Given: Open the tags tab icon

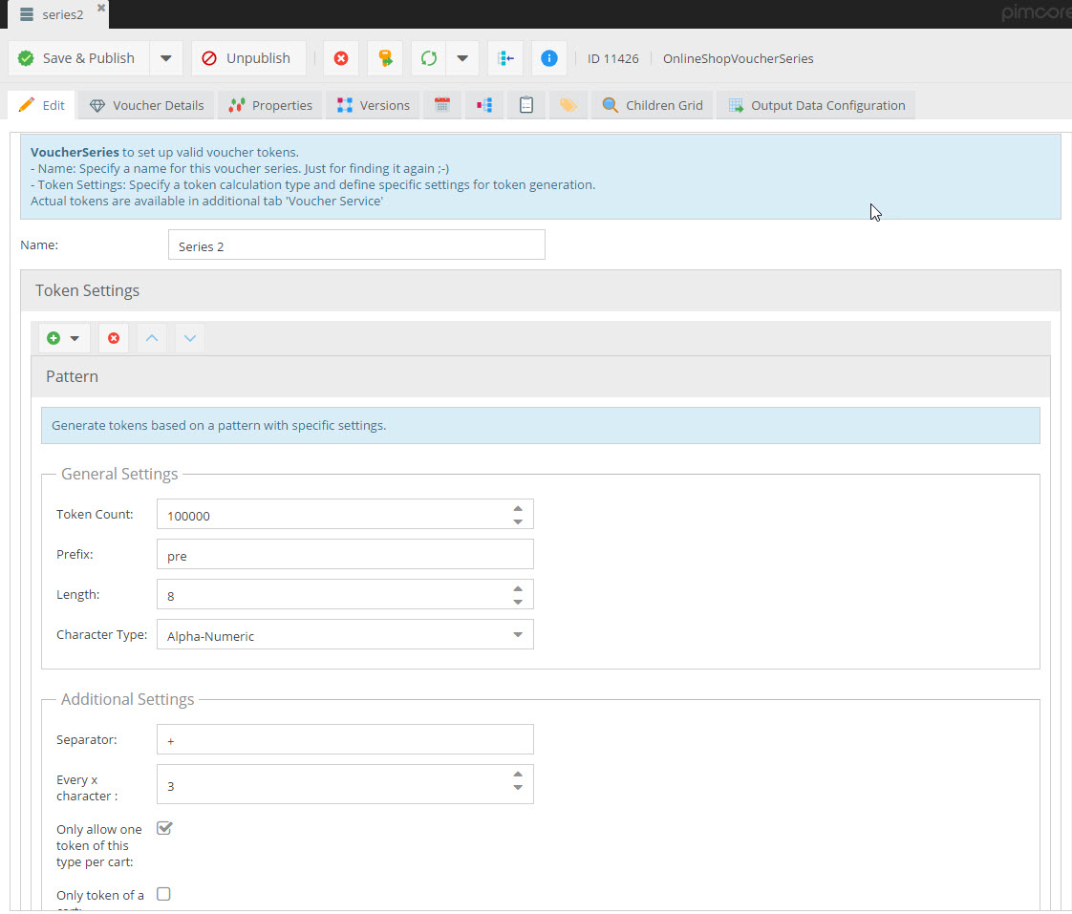Looking at the screenshot, I should coord(568,105).
